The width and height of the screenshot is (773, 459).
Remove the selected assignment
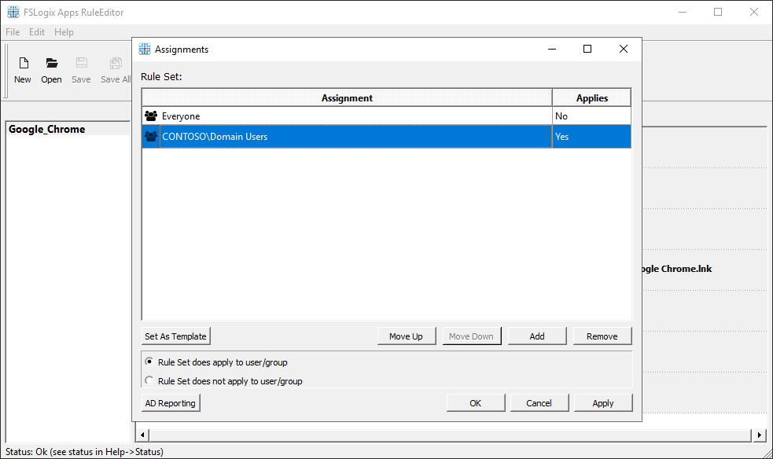pyautogui.click(x=602, y=336)
